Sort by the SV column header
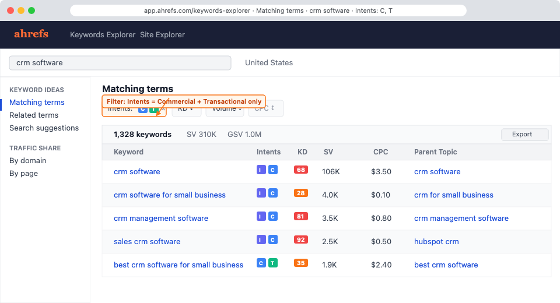Screen dimensions: 560x303 [328, 152]
